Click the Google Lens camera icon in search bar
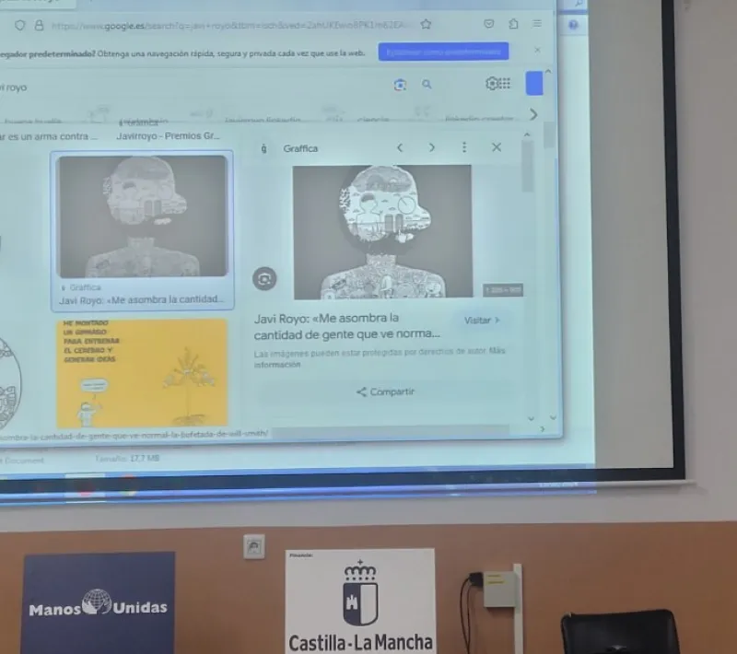 pos(400,85)
